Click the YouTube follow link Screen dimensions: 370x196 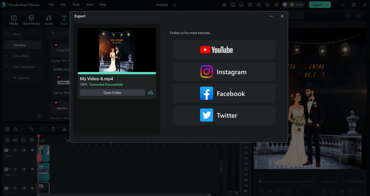(x=224, y=50)
